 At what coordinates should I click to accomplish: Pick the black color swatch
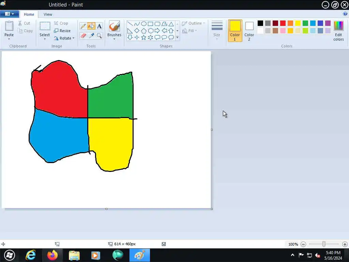coord(260,23)
